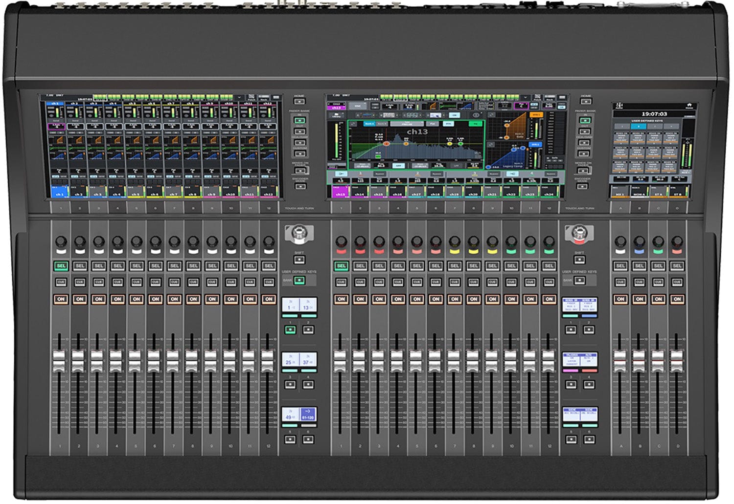
Task: Push the left fader bank IN key
Action: (299, 120)
